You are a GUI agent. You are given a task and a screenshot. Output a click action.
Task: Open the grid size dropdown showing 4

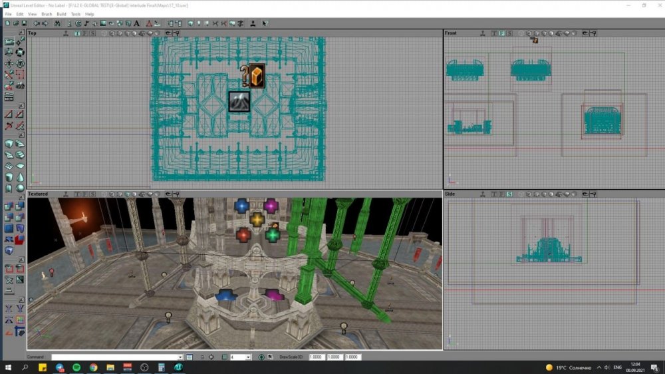pos(248,357)
